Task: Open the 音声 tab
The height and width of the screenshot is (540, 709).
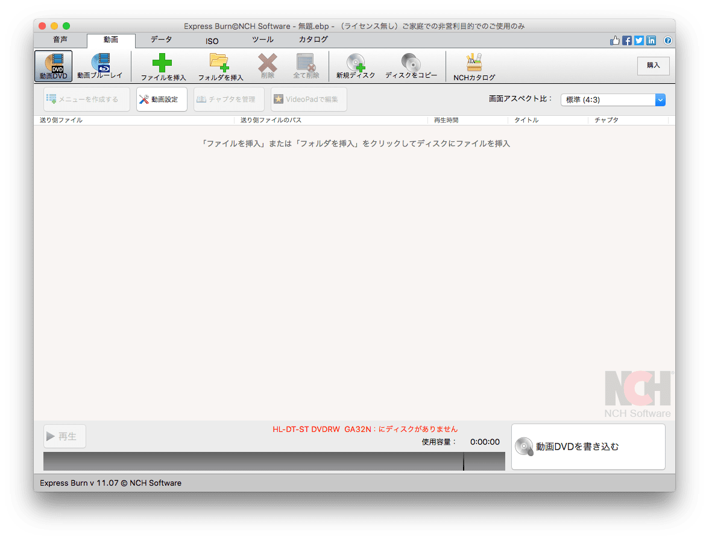Action: coord(60,40)
